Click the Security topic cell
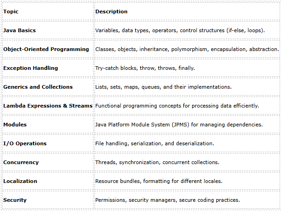The image size is (281, 211). tap(15, 200)
